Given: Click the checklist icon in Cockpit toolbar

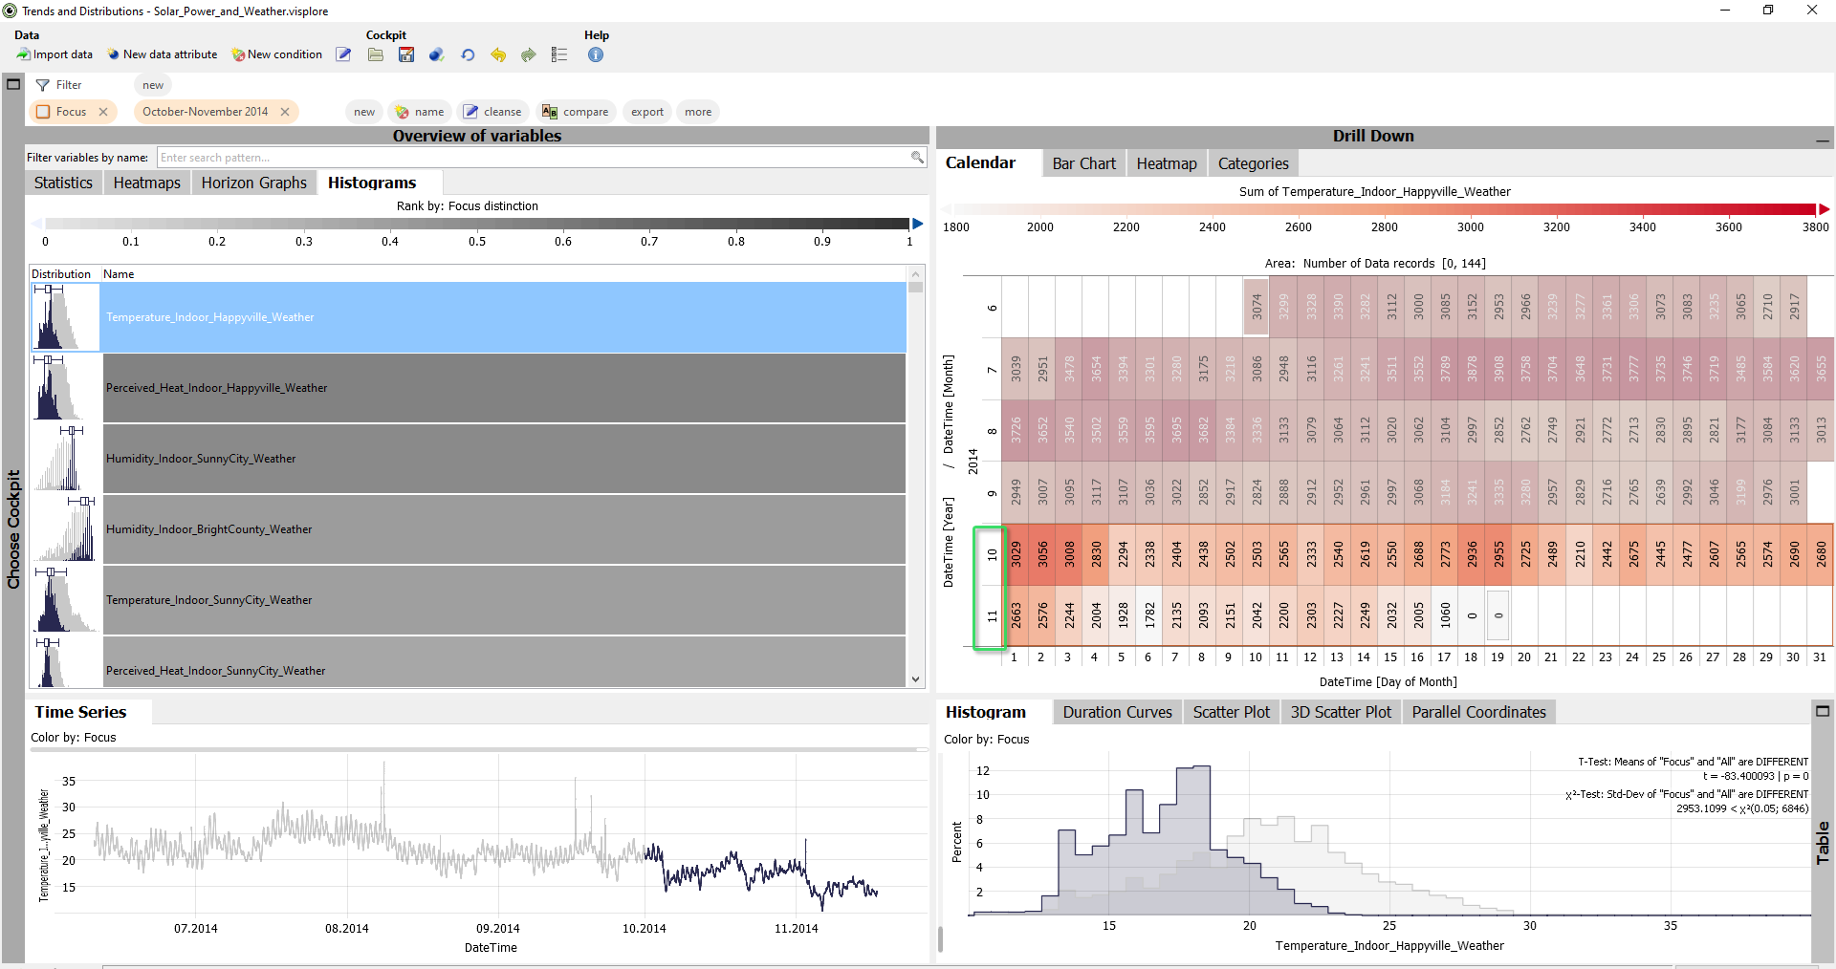Looking at the screenshot, I should pyautogui.click(x=559, y=54).
